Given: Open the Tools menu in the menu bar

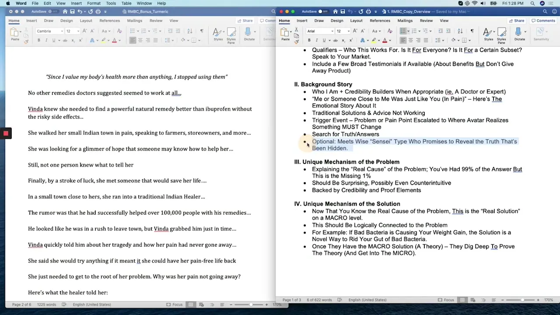Looking at the screenshot, I should click(x=111, y=3).
